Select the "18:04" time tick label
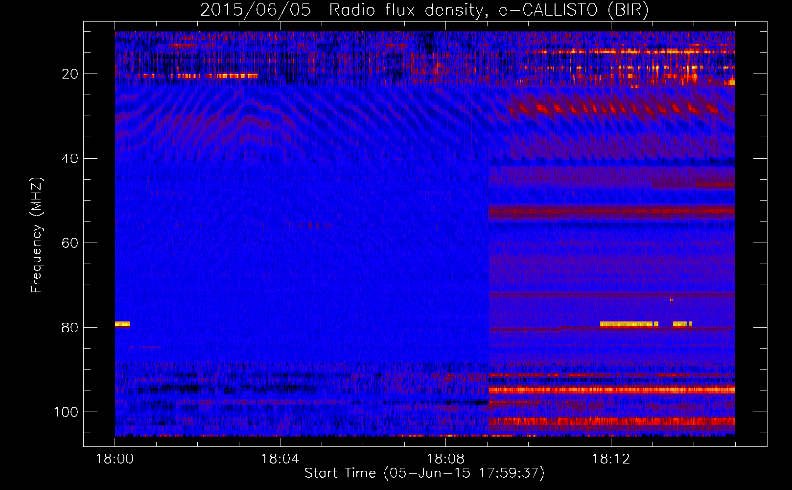 tap(280, 459)
